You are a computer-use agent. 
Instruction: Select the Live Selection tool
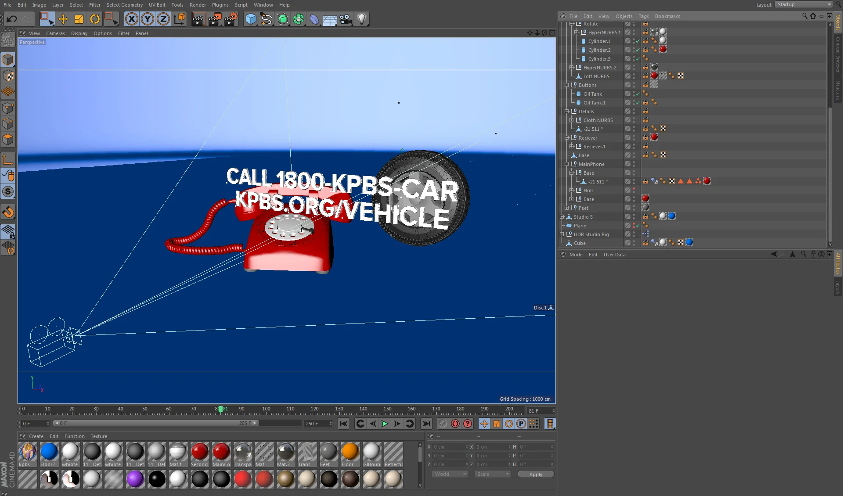[47, 19]
